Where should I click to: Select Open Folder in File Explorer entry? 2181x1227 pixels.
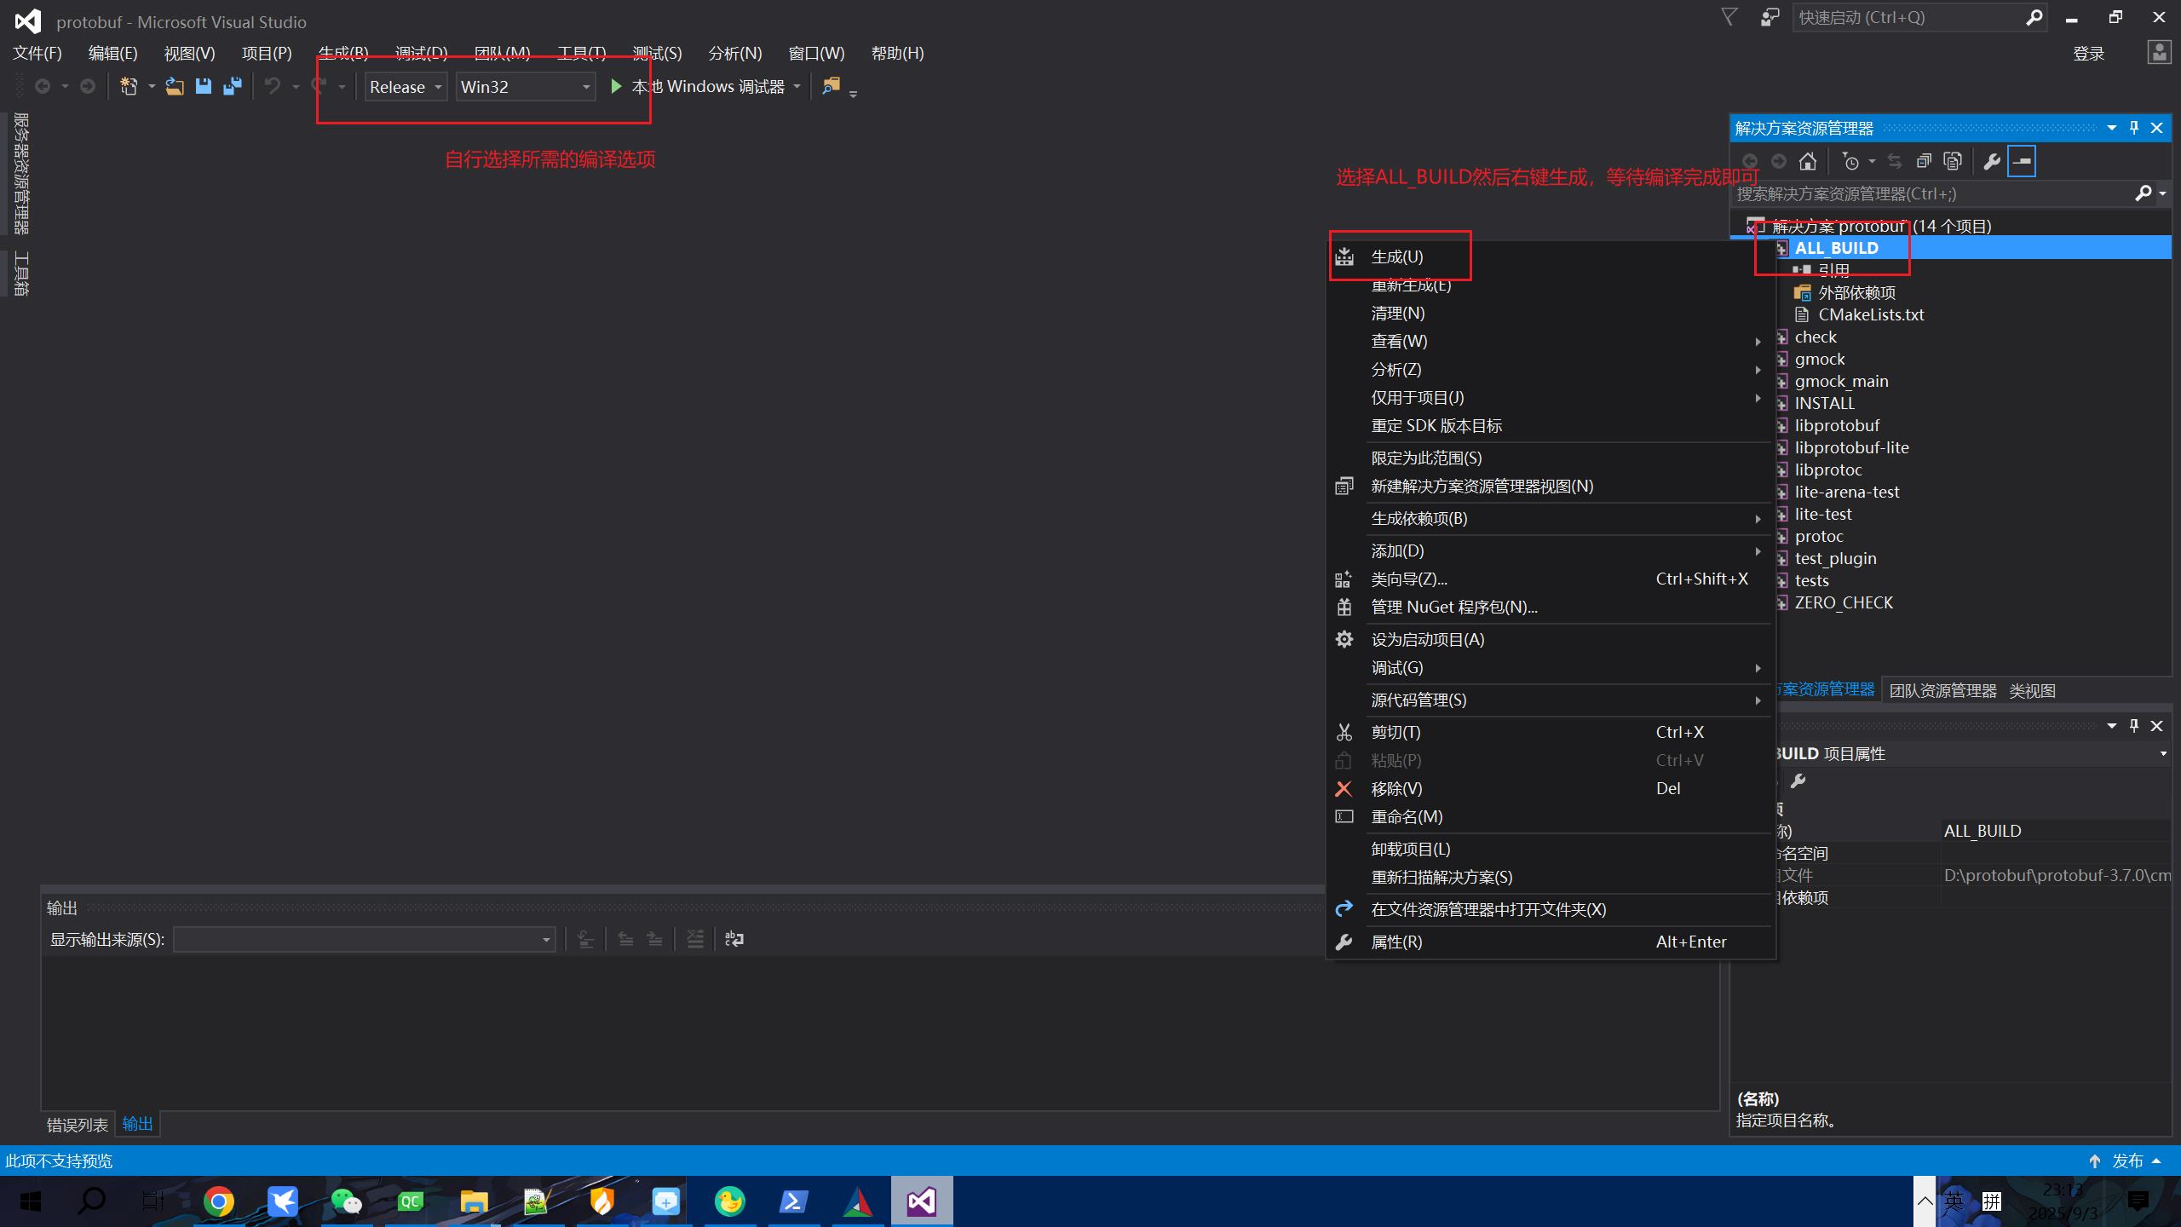pos(1551,909)
